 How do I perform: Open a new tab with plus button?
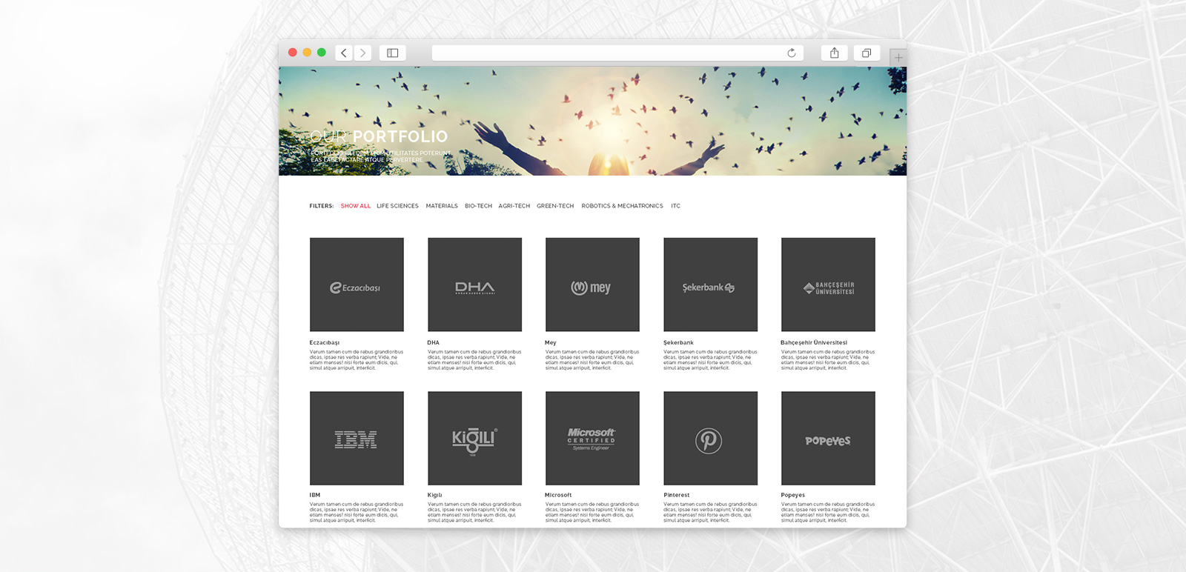898,57
